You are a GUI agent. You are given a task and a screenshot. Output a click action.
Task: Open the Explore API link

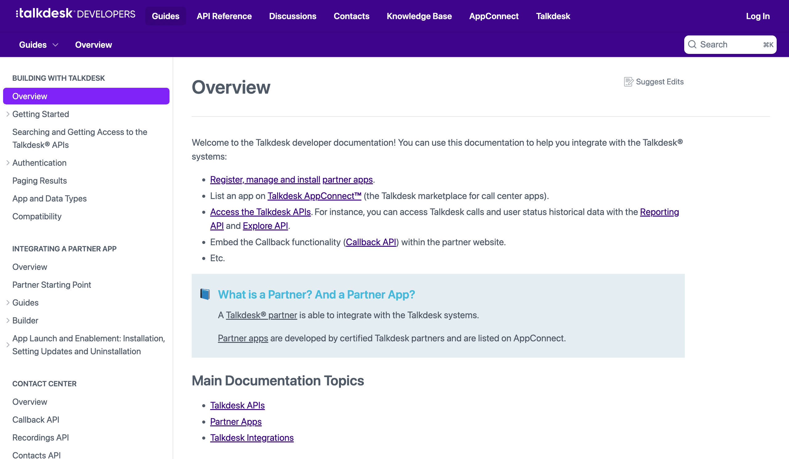tap(265, 225)
